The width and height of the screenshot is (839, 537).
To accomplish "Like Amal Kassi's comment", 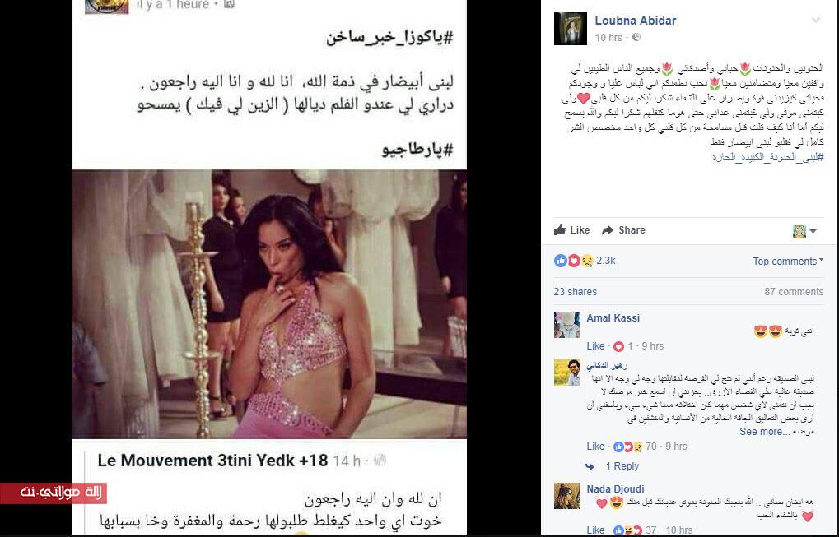I will 595,346.
